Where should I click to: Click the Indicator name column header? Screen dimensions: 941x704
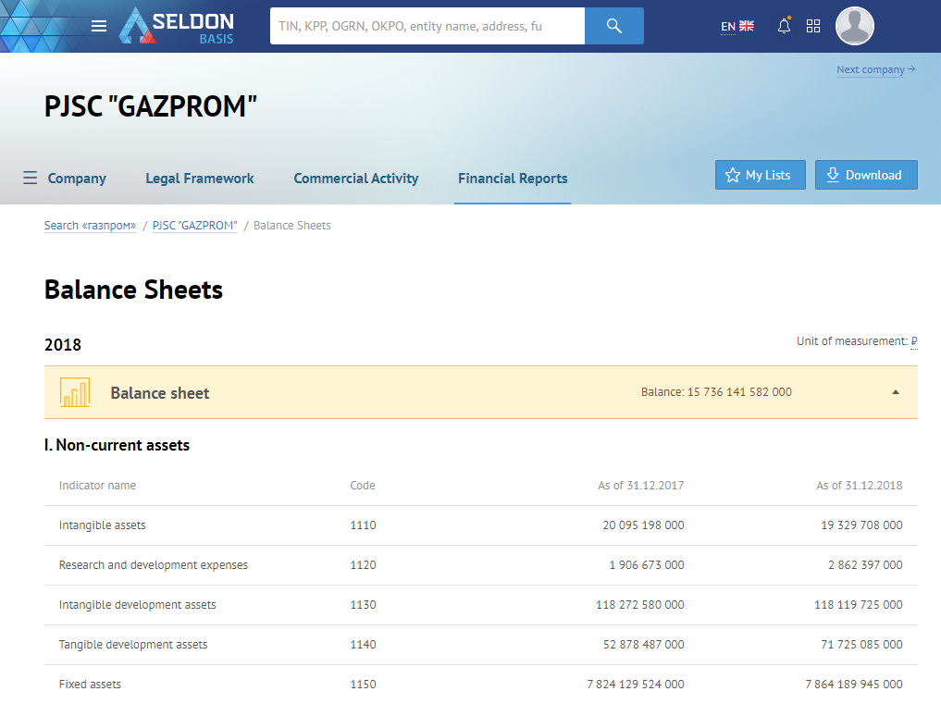[x=97, y=486]
